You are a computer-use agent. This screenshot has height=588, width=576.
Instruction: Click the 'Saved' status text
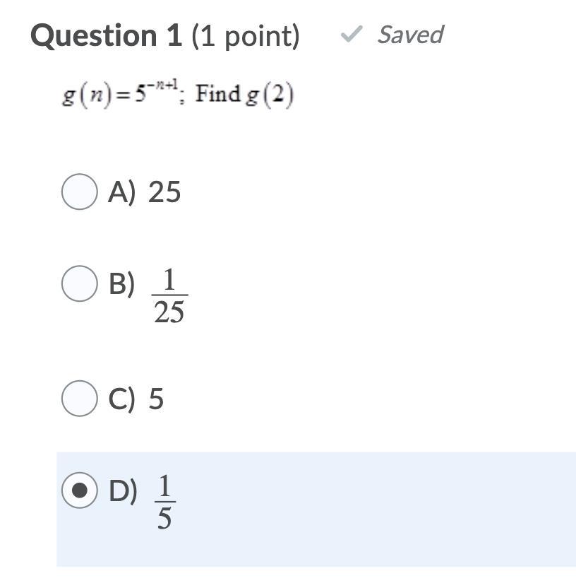(409, 34)
